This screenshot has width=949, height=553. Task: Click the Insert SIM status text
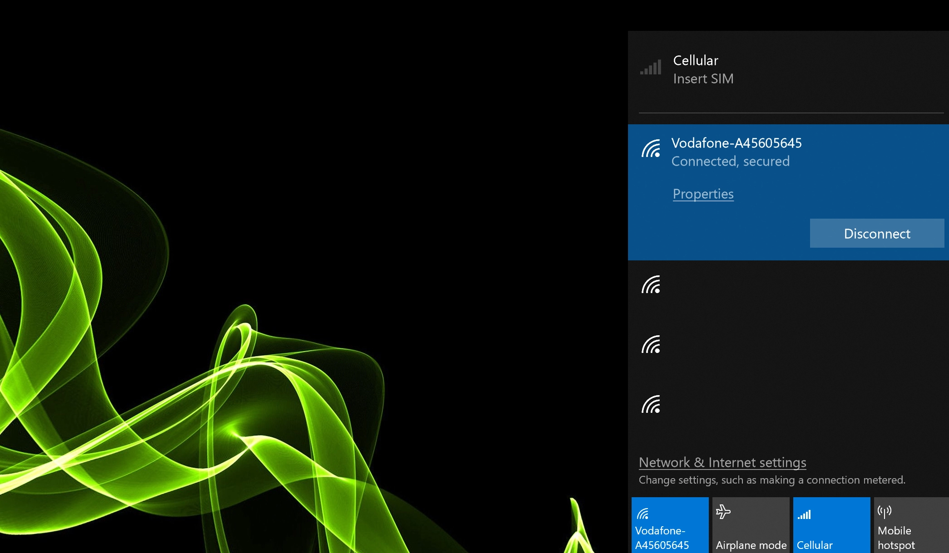703,79
